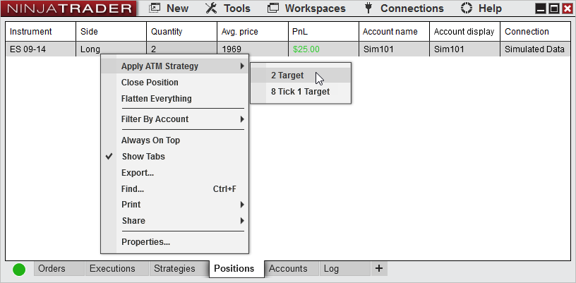The width and height of the screenshot is (576, 283).
Task: Toggle the Show Tabs checkmark option
Action: coord(143,157)
